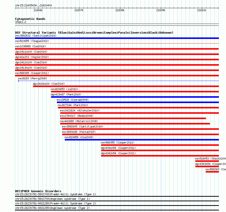
Task: Select the red nsv1038989 loss bar
Action: pyautogui.click(x=117, y=49)
